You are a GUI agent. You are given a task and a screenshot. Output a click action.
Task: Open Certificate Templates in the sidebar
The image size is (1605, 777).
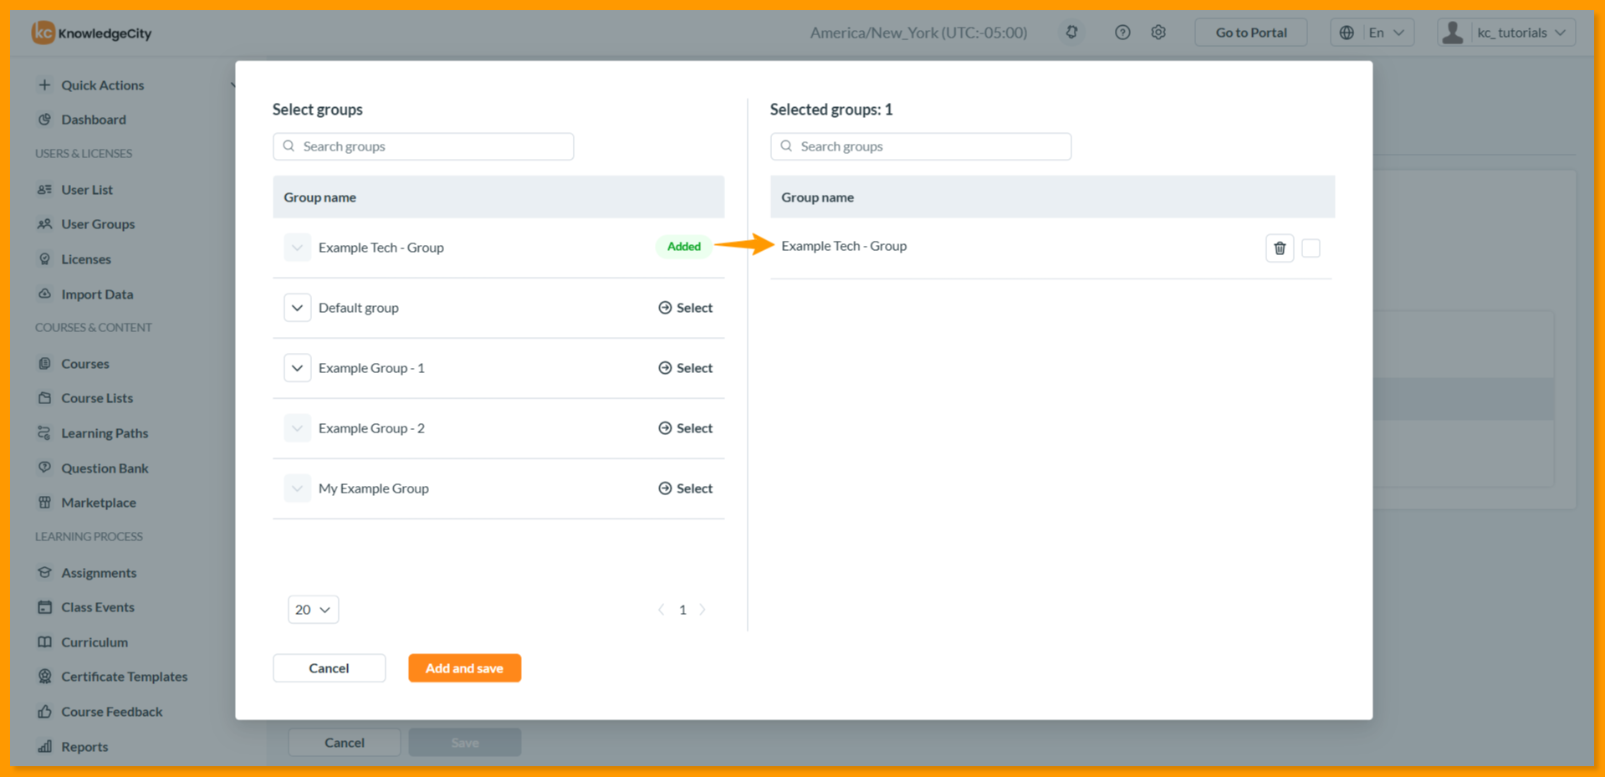point(124,677)
